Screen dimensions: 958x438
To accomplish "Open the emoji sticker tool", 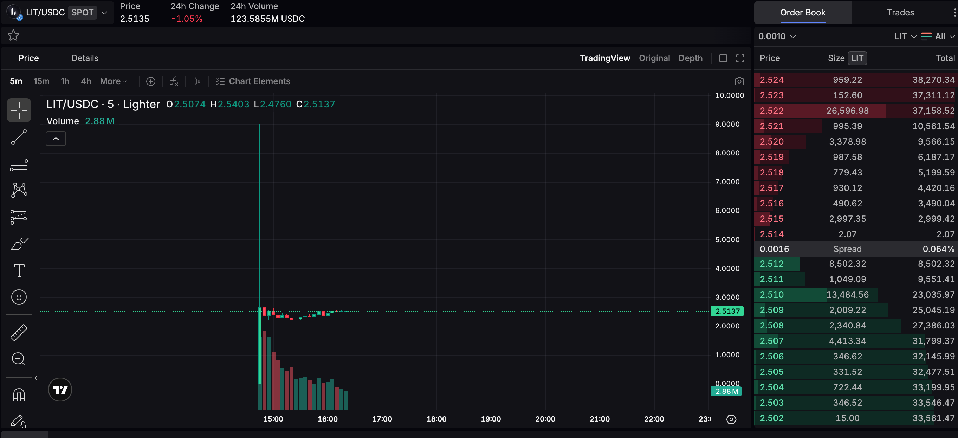I will 19,297.
